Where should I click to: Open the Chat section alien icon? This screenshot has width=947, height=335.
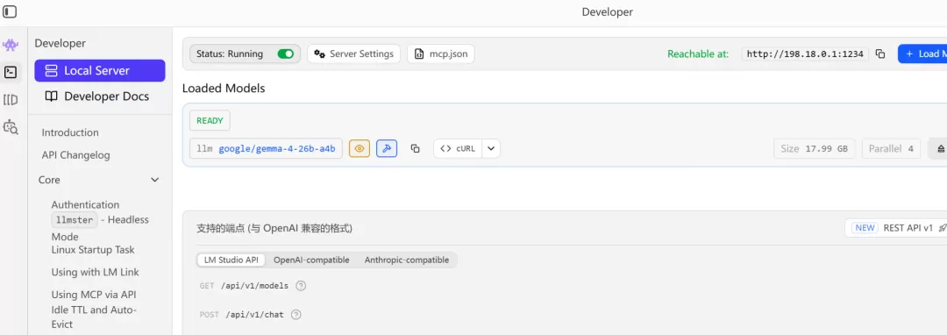click(11, 45)
